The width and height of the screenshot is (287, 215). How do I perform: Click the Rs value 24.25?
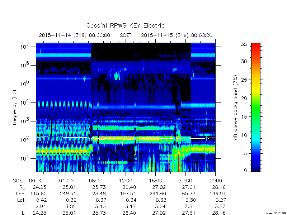(x=39, y=187)
